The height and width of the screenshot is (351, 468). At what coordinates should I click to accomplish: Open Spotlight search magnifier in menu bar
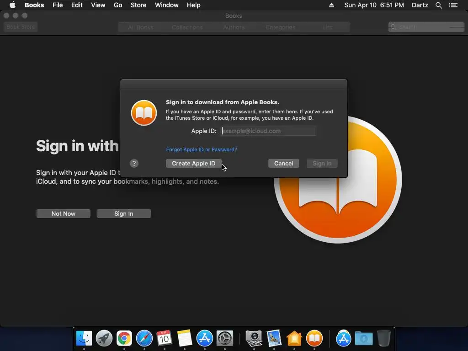click(x=438, y=5)
